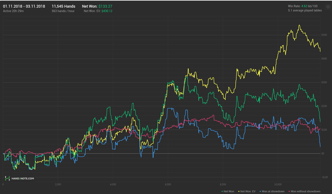Click the 6,000 hands x-axis label

click(x=168, y=185)
